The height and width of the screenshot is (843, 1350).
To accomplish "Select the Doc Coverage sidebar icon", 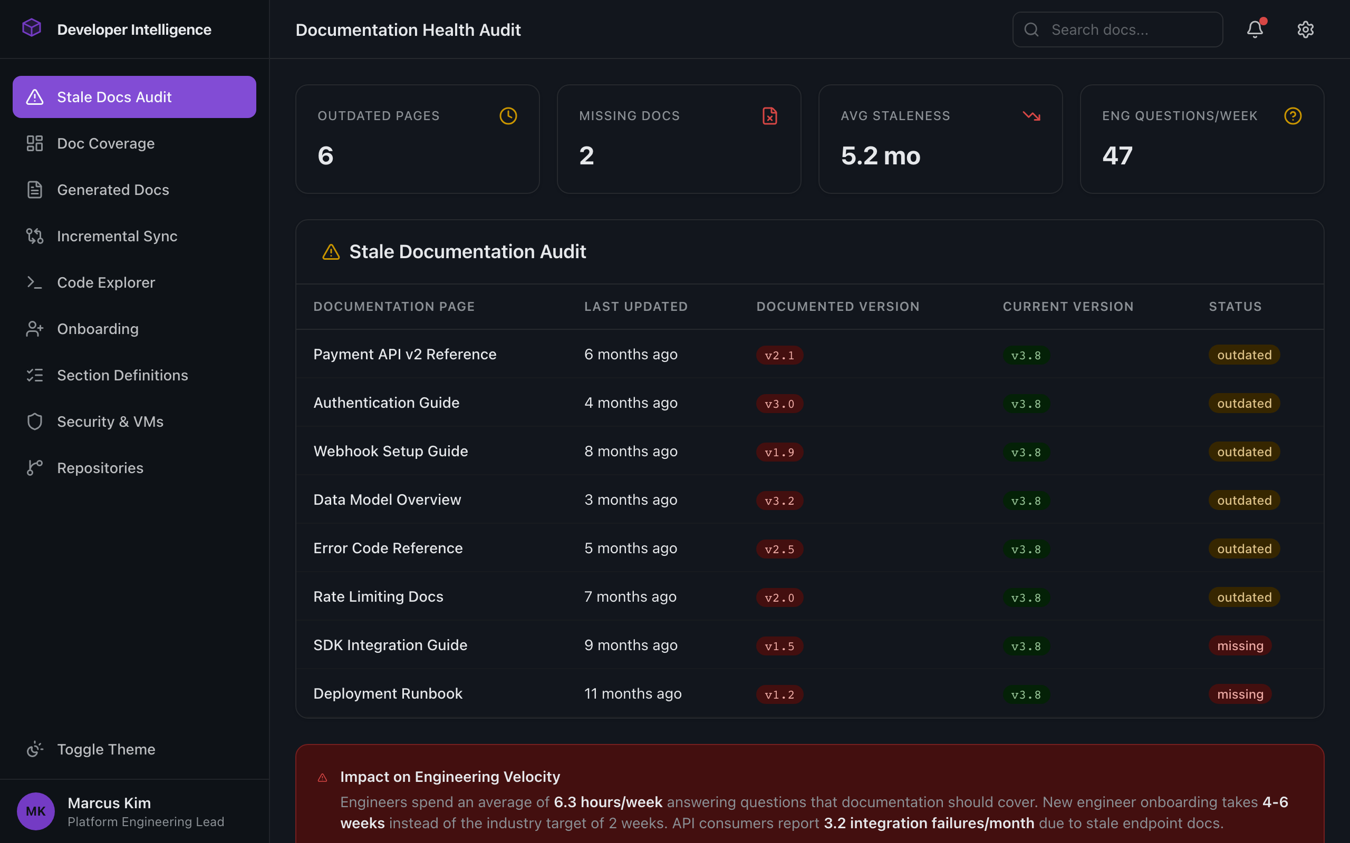I will [x=35, y=143].
